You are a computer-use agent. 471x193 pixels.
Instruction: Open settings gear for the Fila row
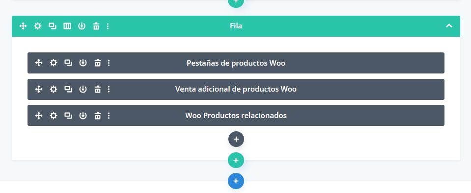(37, 26)
